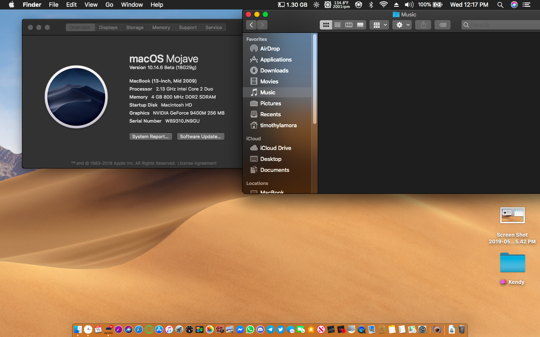Switch to the Memory tab
540x337 pixels.
point(161,27)
